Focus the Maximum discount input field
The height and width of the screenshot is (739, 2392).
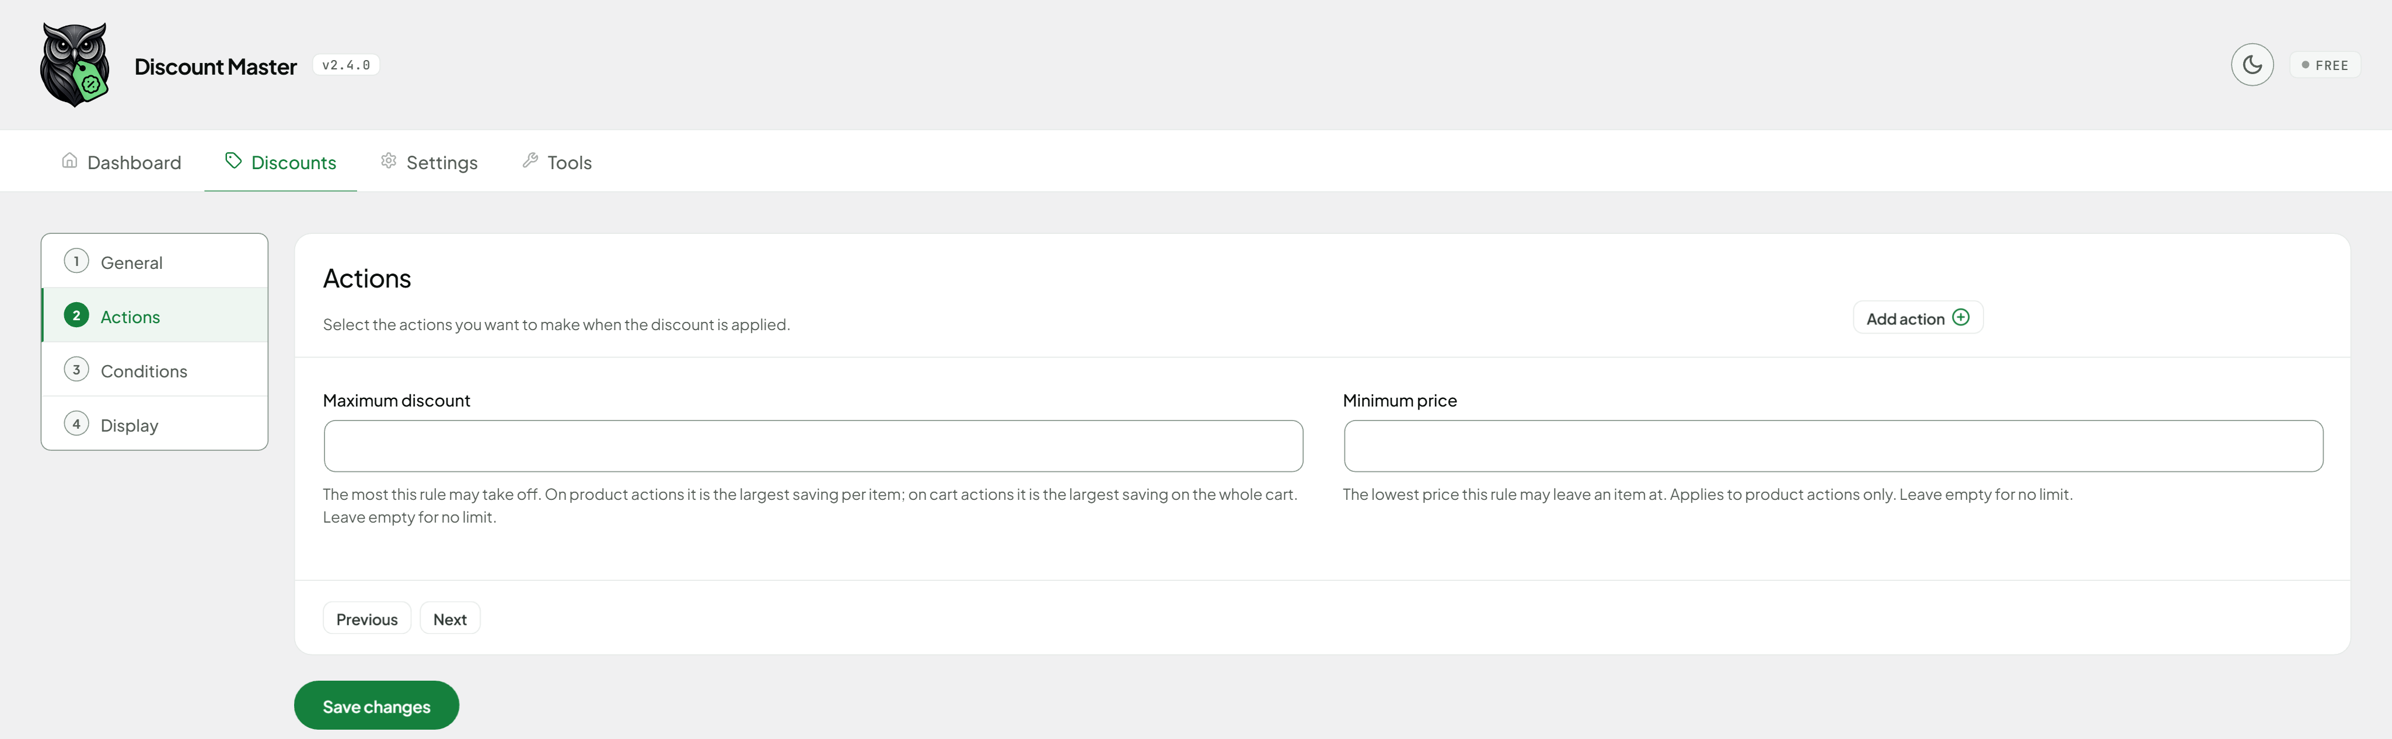click(813, 446)
